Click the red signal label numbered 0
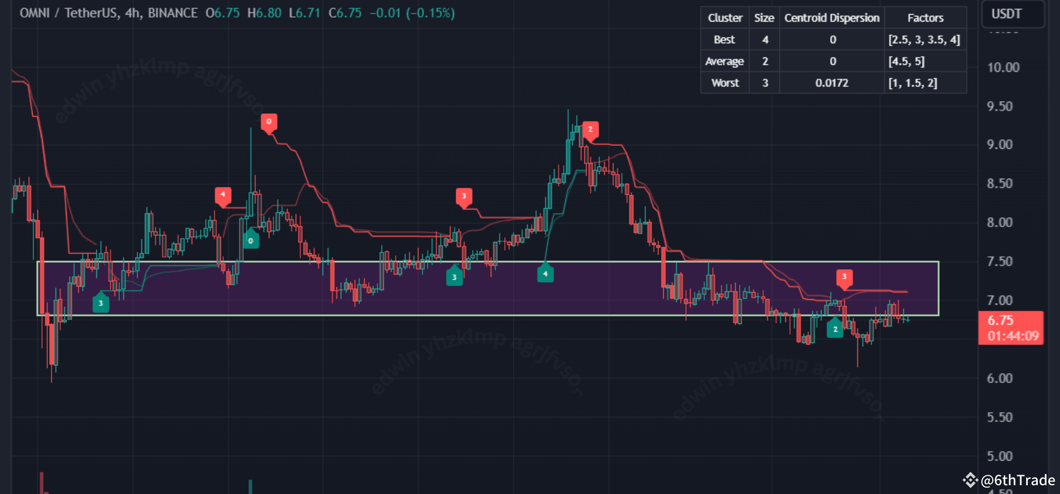The height and width of the screenshot is (494, 1060). pyautogui.click(x=269, y=123)
